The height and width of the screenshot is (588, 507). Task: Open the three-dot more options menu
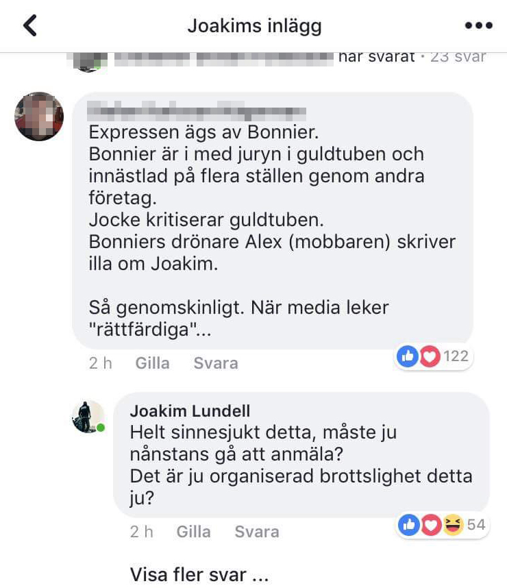pyautogui.click(x=478, y=25)
